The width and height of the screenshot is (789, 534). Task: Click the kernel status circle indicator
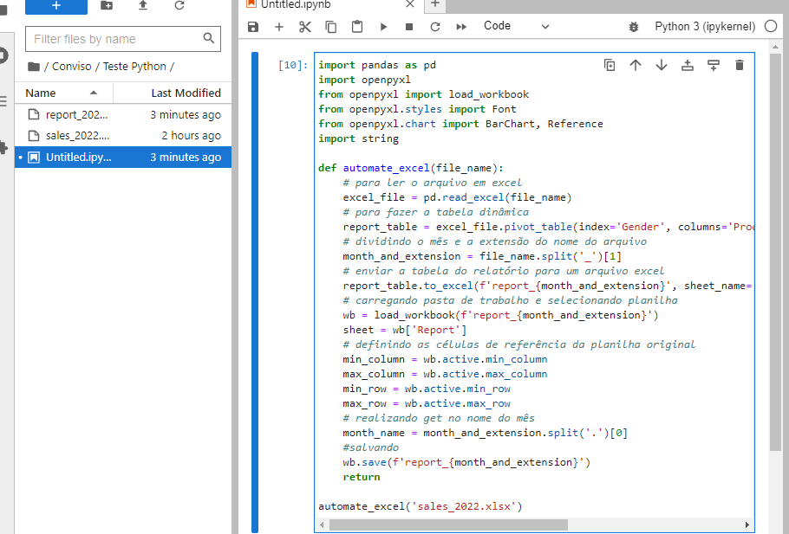pos(771,26)
